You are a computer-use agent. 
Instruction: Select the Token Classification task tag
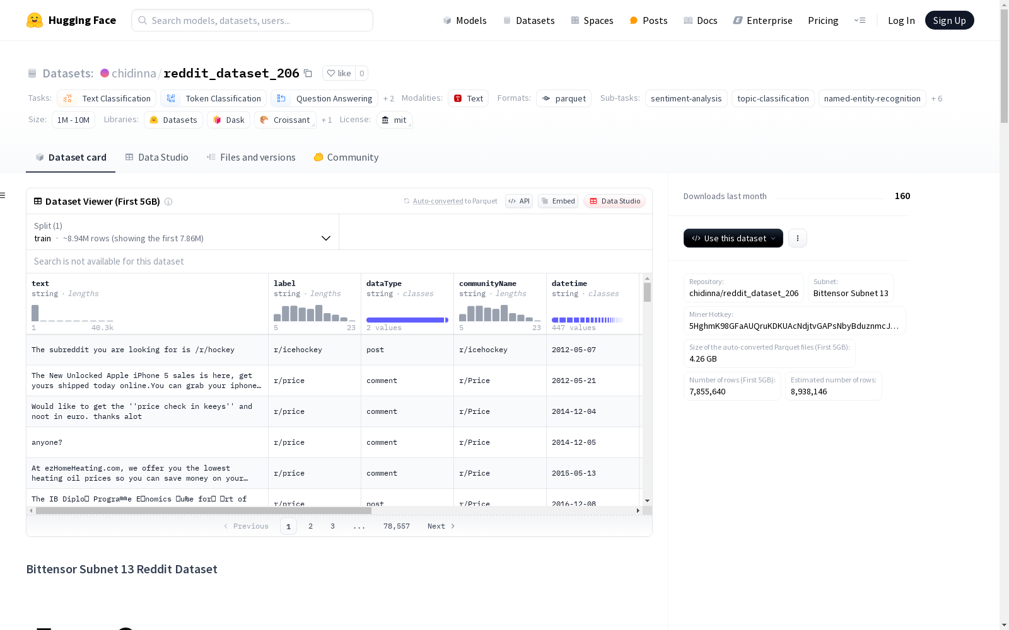coord(213,98)
